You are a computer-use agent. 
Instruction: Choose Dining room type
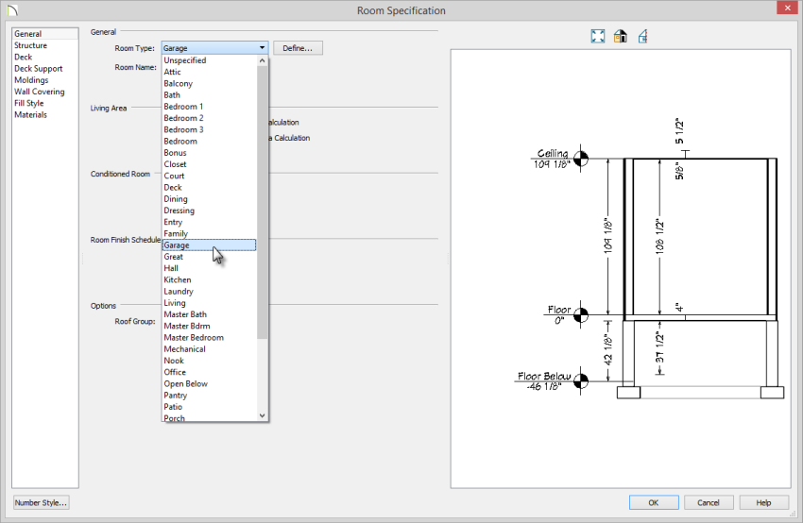coord(209,199)
